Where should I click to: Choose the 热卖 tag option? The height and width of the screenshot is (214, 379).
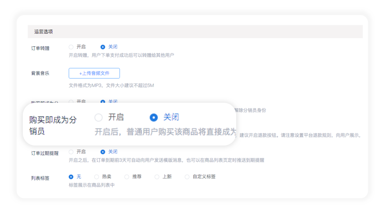[x=96, y=177]
